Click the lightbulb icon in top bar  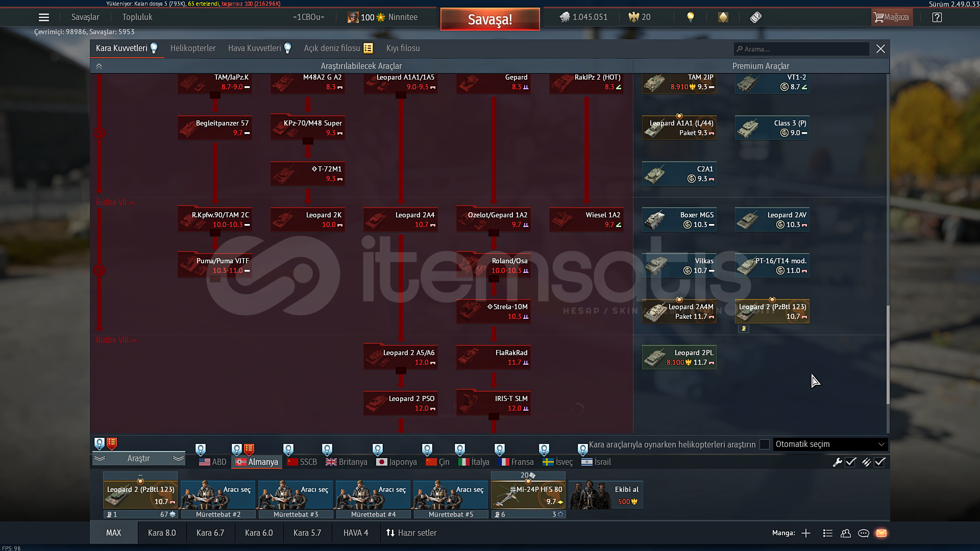[691, 17]
